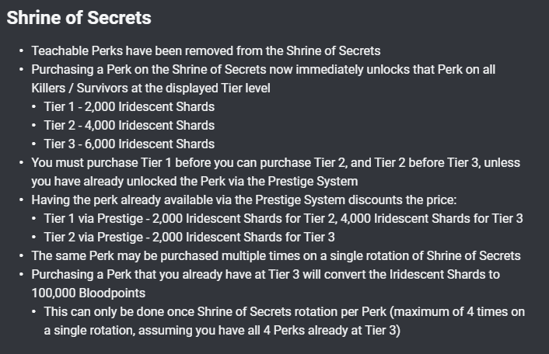Click the bullet beside Having the perk line

point(21,200)
